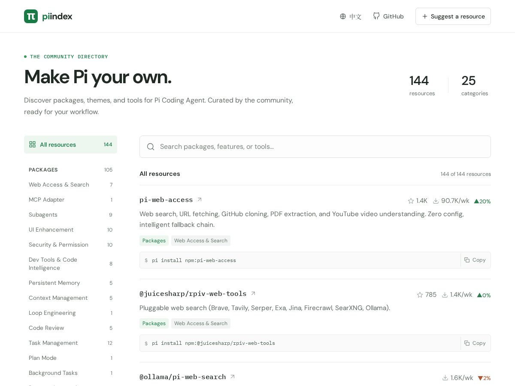This screenshot has width=515, height=386.
Task: Click the star icon for pi-web-access
Action: [411, 201]
